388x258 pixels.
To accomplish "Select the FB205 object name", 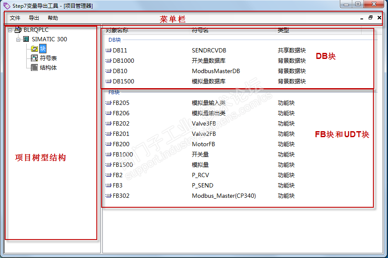I will click(x=121, y=103).
